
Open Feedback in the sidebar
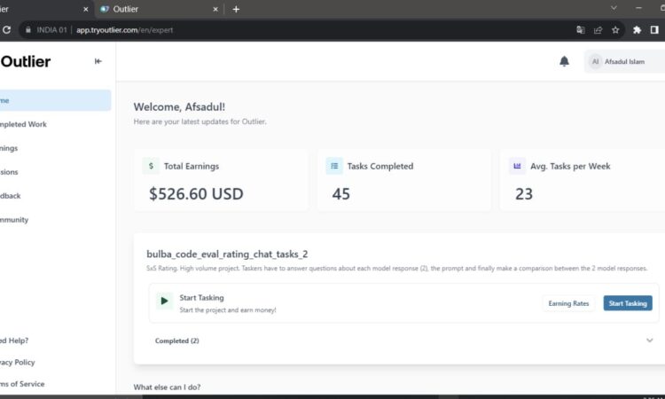pyautogui.click(x=10, y=195)
